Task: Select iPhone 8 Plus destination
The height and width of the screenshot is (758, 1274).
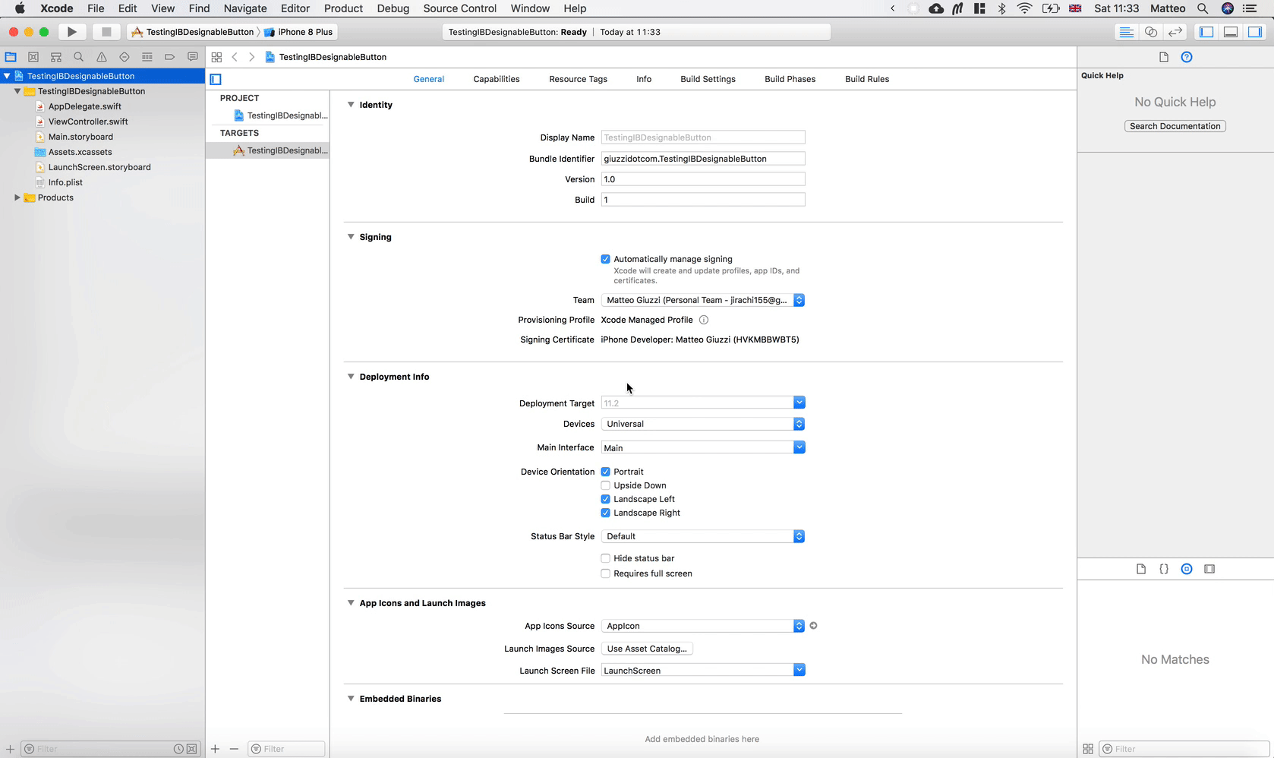Action: (x=298, y=32)
